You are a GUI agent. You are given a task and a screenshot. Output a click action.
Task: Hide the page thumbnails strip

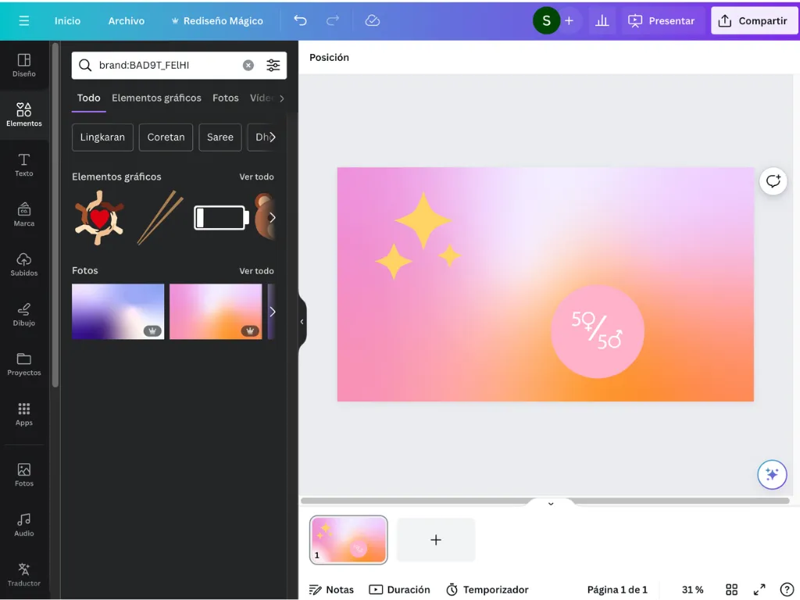coord(551,504)
